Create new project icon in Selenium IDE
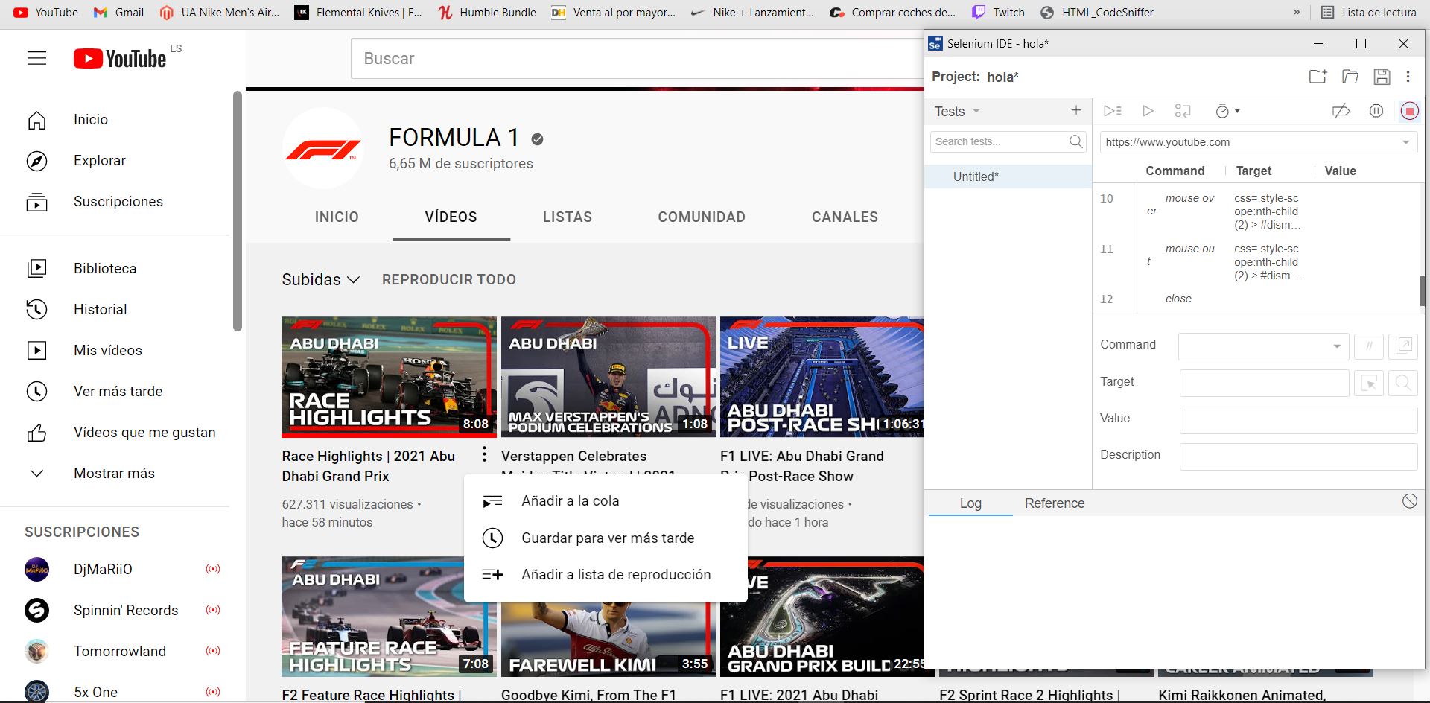The image size is (1430, 703). (1318, 77)
